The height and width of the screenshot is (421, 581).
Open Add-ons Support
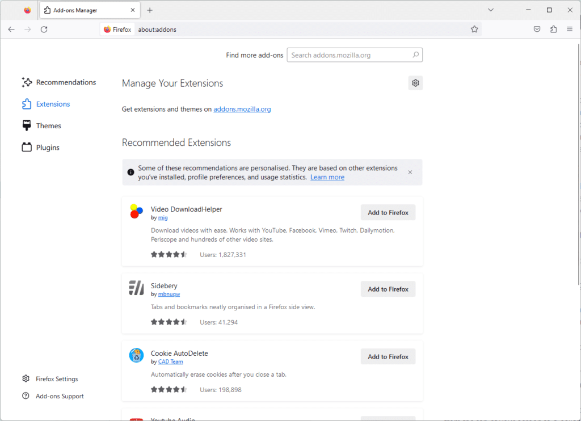[53, 396]
